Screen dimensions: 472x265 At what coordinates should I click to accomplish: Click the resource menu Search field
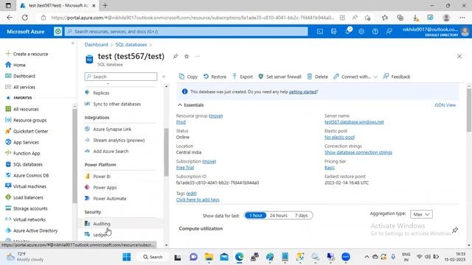point(121,77)
